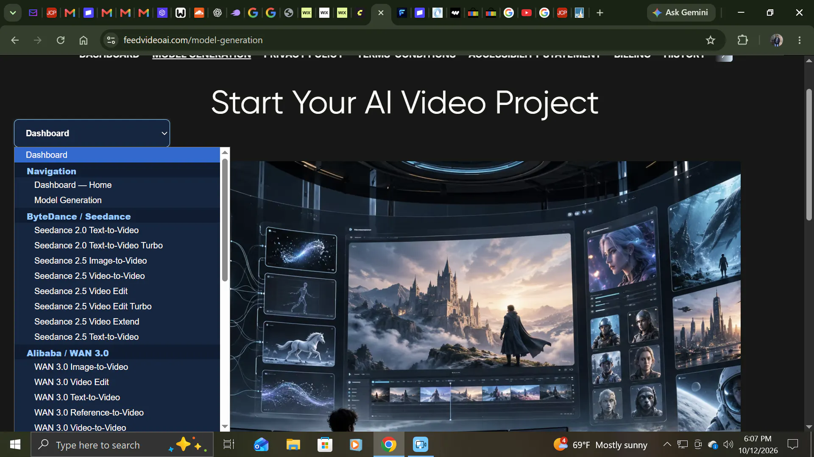Reload the feedvideoai page
814x457 pixels.
point(61,40)
